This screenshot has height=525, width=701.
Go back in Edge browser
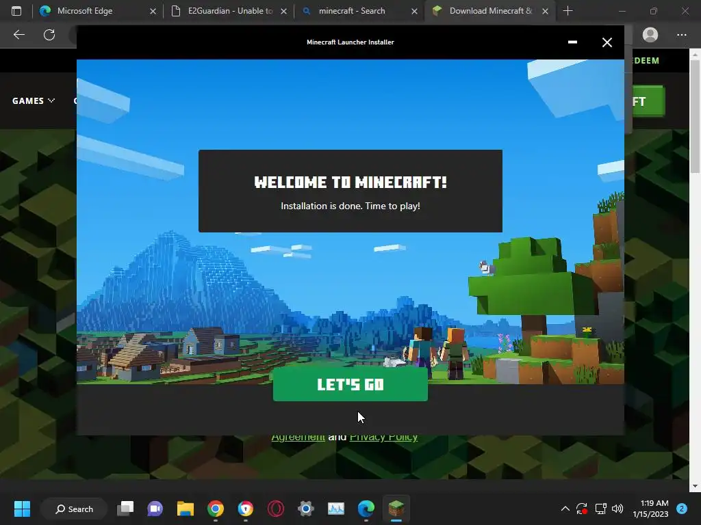pos(18,34)
